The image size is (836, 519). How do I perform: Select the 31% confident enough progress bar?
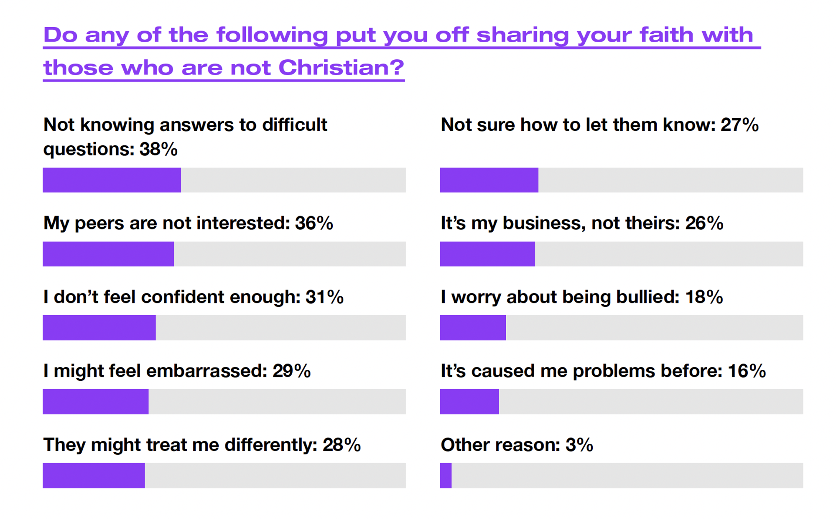[224, 328]
